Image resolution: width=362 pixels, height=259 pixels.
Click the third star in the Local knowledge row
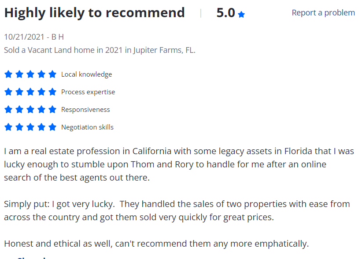[x=30, y=74]
